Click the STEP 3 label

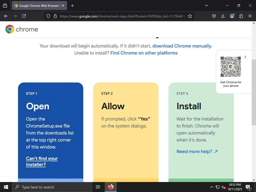tap(182, 93)
